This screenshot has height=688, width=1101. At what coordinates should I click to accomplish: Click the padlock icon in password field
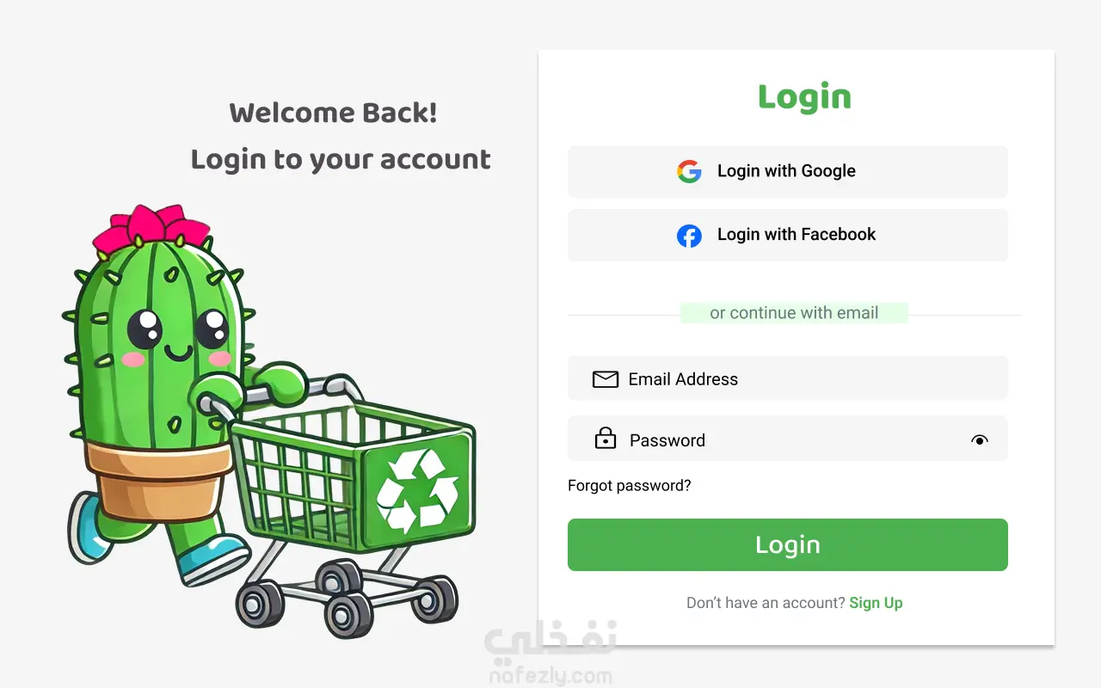pos(606,439)
